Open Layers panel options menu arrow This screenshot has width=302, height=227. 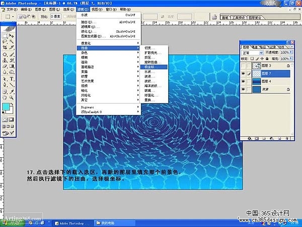click(x=292, y=47)
